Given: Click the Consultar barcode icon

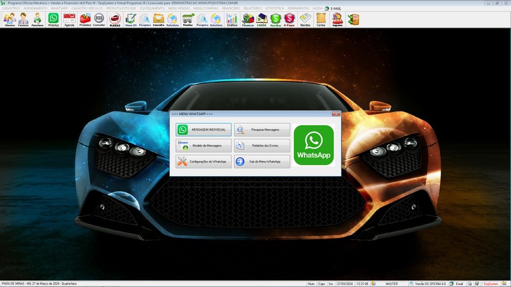Looking at the screenshot, I should [x=99, y=20].
